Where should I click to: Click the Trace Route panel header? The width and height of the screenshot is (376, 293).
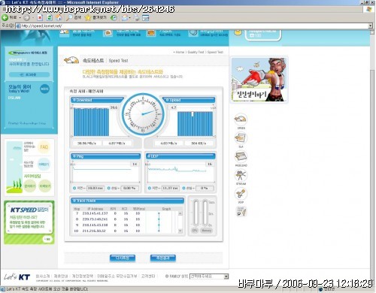[127, 201]
